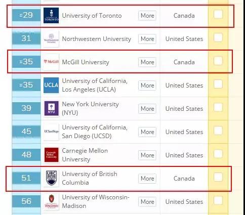The width and height of the screenshot is (245, 215).
Task: Open University of Wisconsin-Madison link
Action: (x=96, y=201)
